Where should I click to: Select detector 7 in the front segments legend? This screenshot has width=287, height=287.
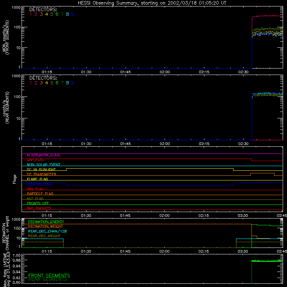coord(62,14)
